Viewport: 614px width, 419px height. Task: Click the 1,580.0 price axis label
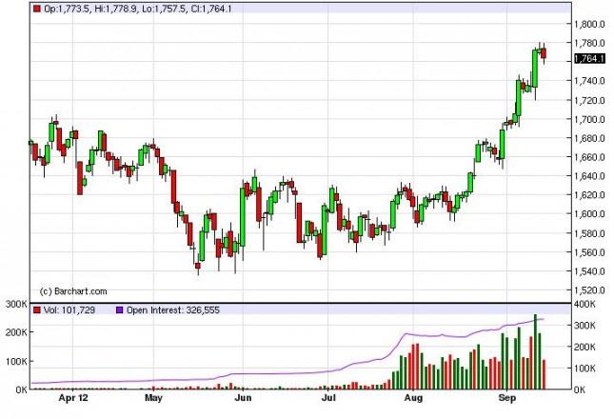pos(589,233)
